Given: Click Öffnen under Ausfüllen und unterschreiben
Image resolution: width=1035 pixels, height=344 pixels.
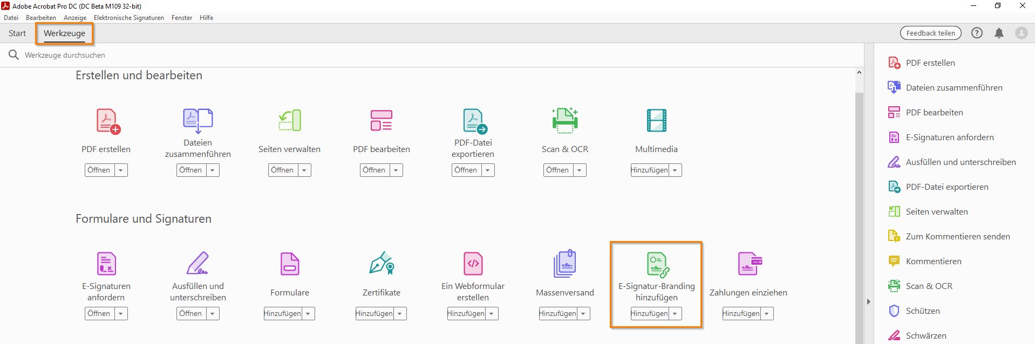Looking at the screenshot, I should pyautogui.click(x=191, y=314).
